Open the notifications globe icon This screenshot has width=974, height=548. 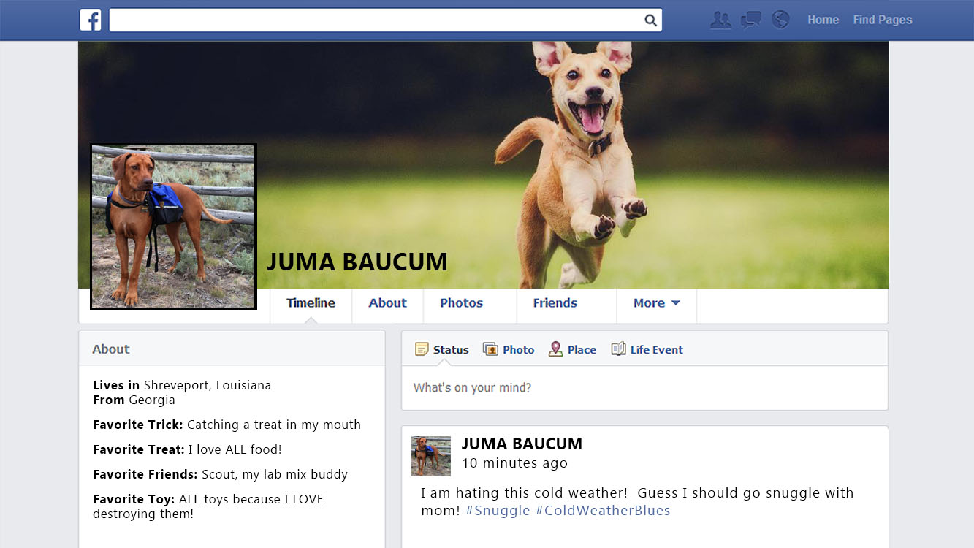coord(780,20)
